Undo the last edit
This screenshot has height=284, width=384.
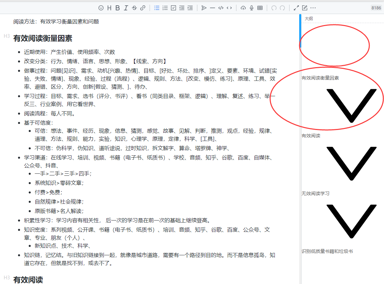click(x=274, y=8)
